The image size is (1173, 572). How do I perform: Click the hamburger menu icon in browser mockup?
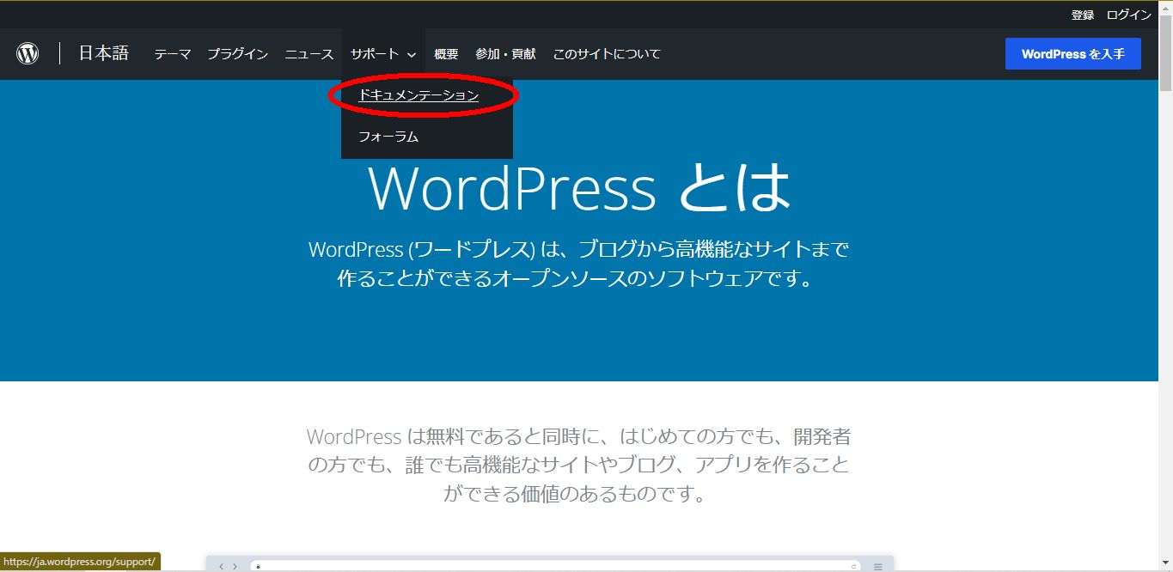(878, 567)
